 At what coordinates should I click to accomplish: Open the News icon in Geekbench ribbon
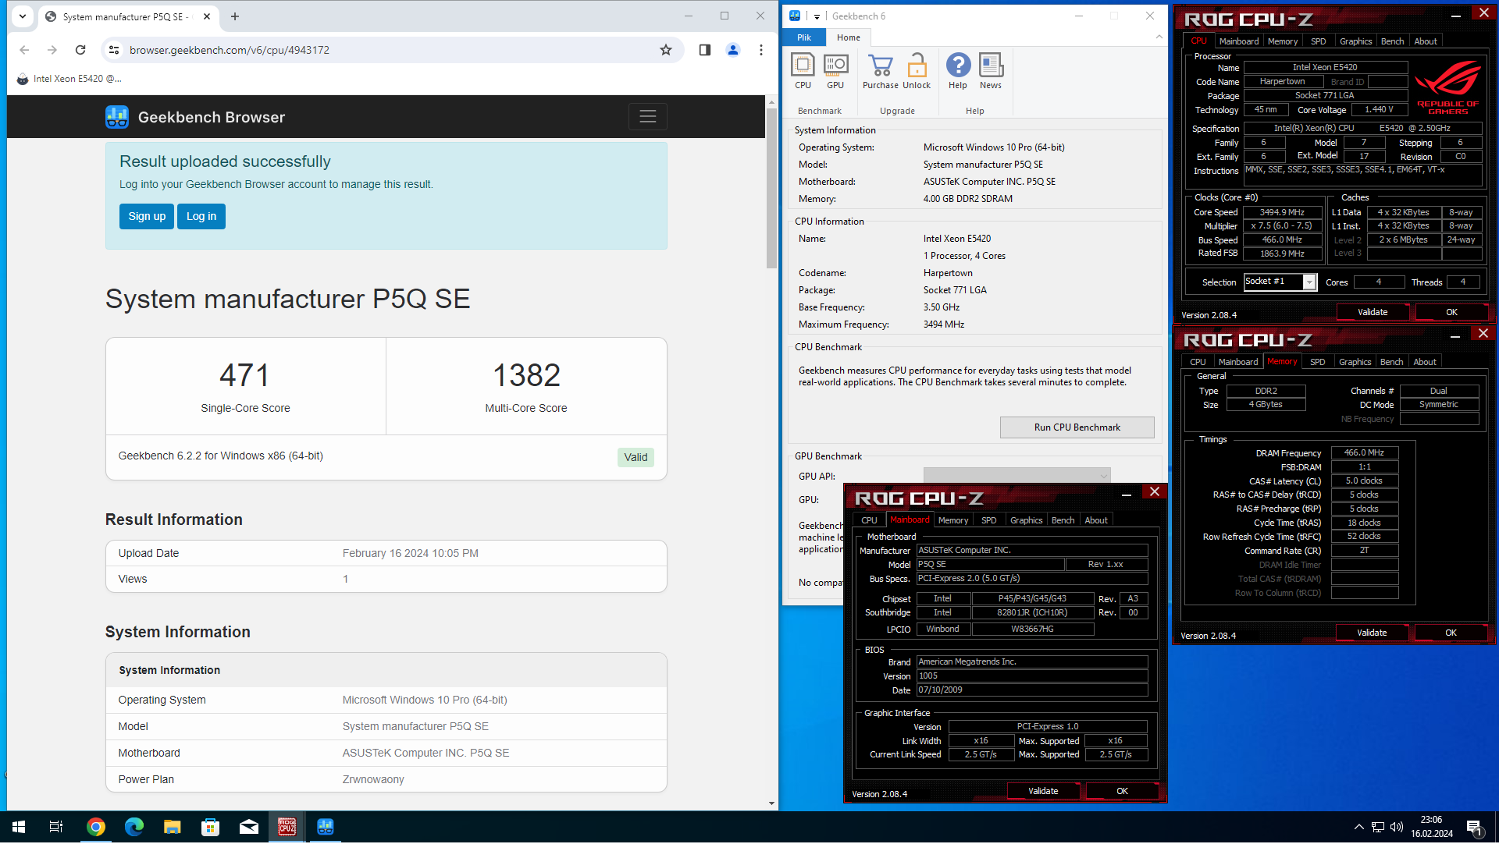(991, 71)
